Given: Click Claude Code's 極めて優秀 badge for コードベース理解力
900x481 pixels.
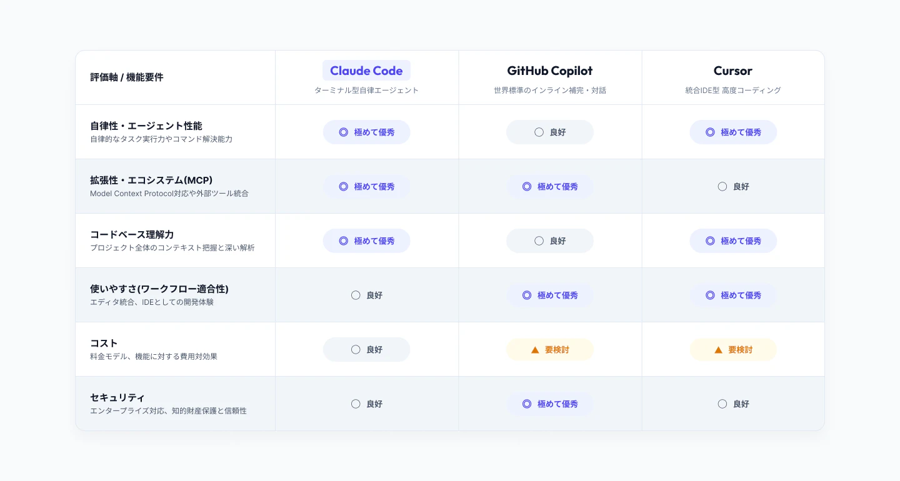Looking at the screenshot, I should coord(366,241).
